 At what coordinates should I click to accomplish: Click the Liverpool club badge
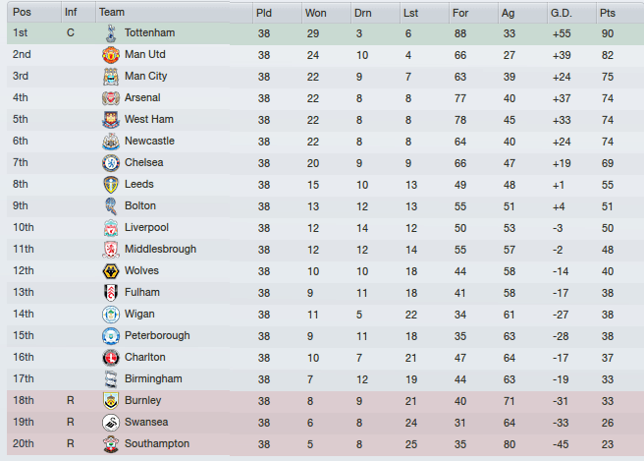(111, 228)
